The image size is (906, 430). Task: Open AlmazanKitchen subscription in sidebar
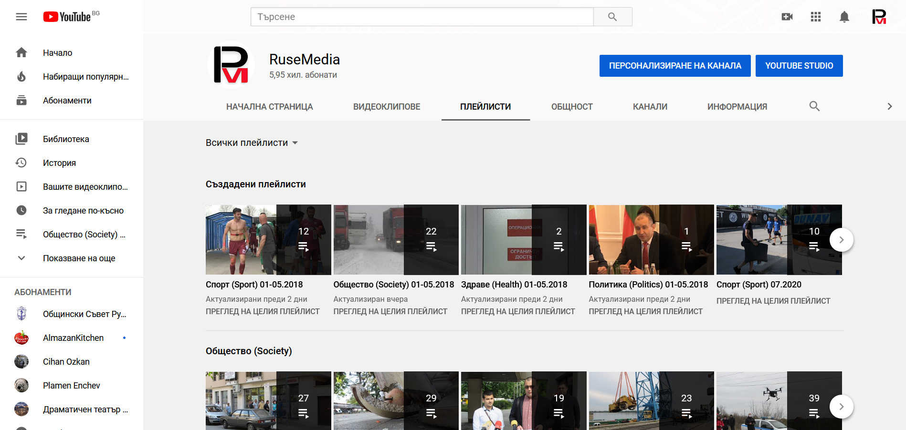(72, 338)
